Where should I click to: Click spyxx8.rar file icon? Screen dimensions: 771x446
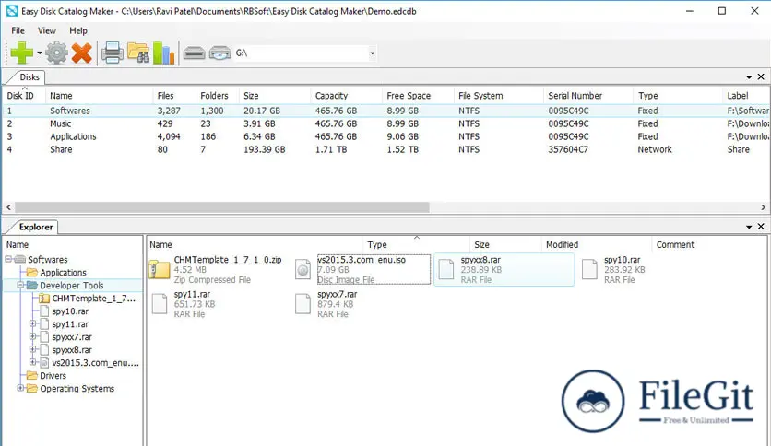[446, 269]
